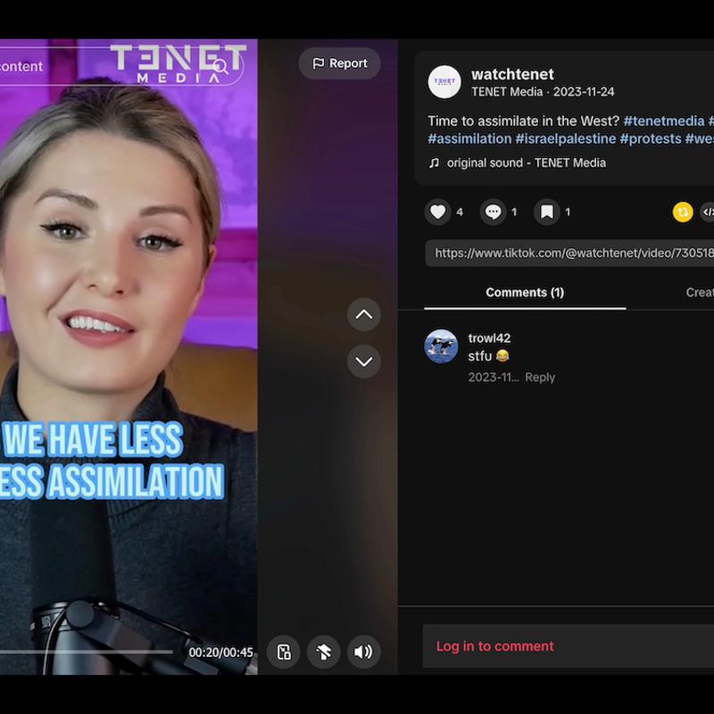Go to previous video with up chevron
Screen dimensions: 714x714
point(364,314)
